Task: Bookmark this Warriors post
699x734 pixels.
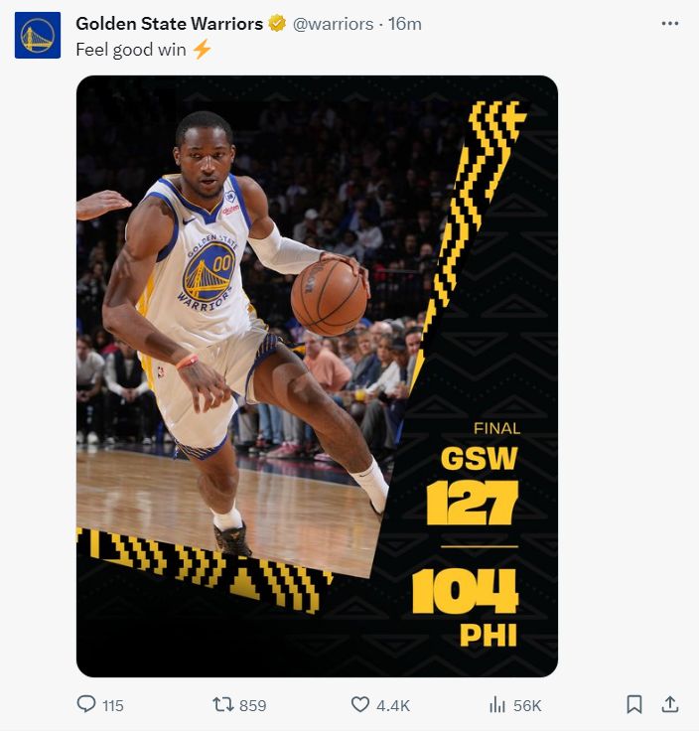Action: coord(634,704)
